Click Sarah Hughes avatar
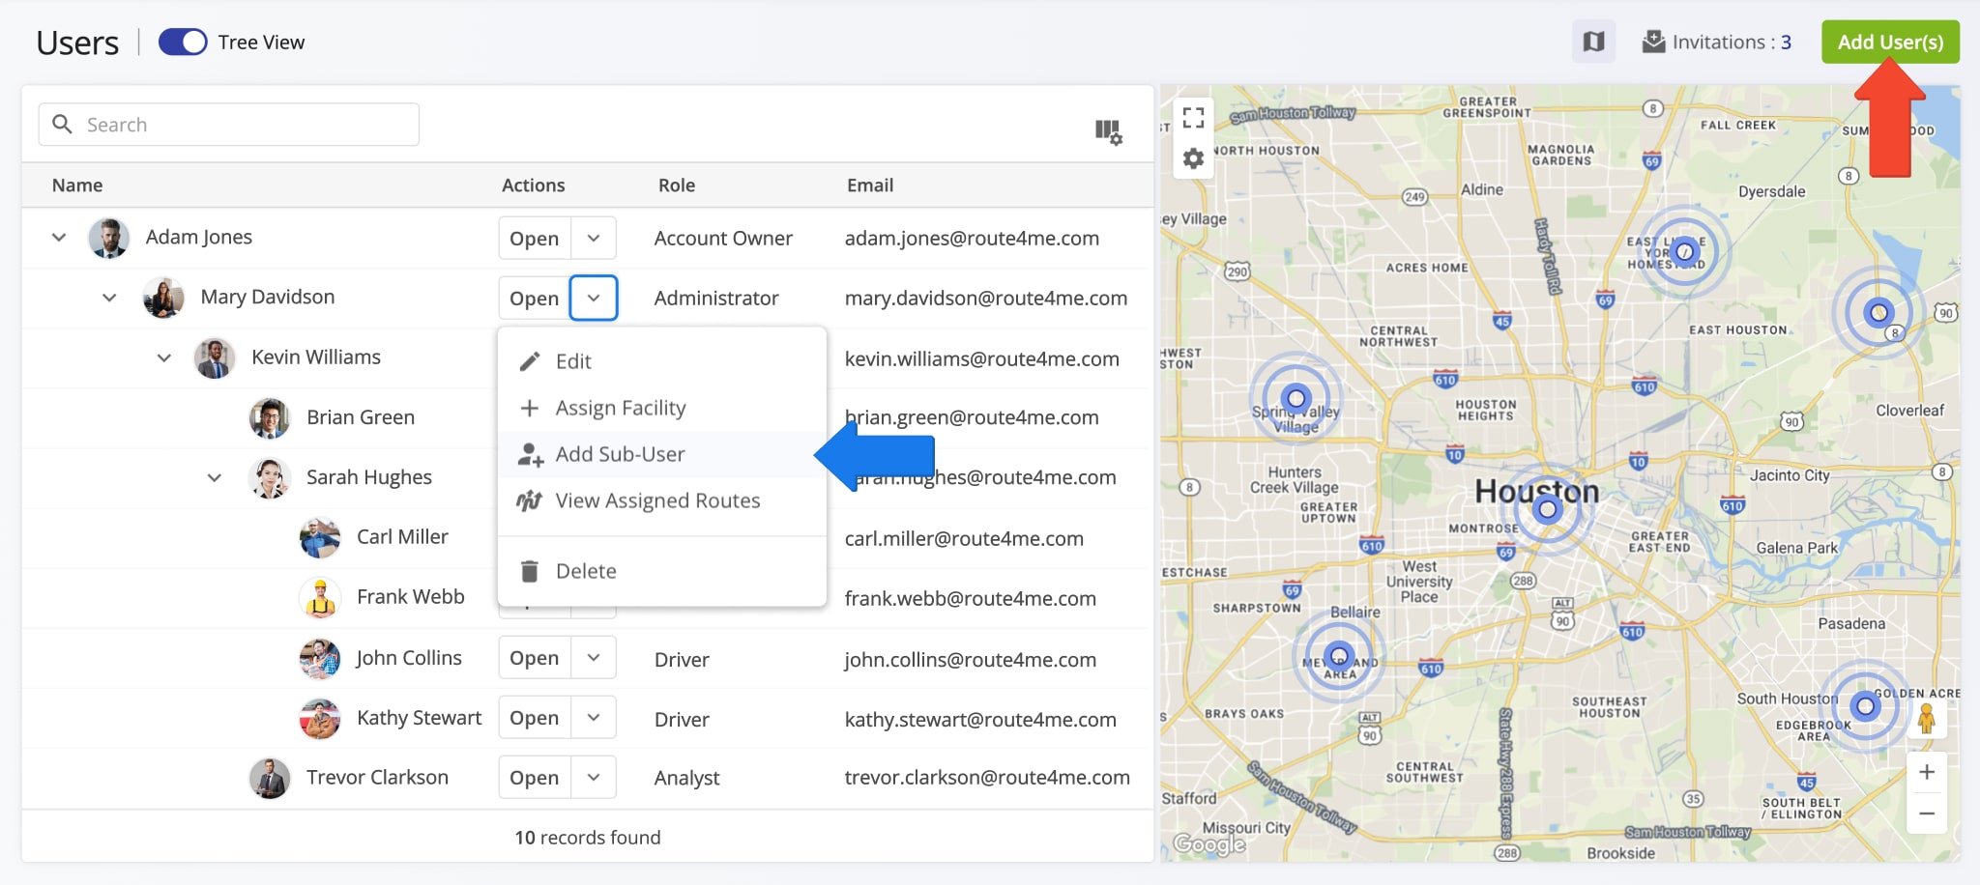The width and height of the screenshot is (1980, 885). pos(270,477)
